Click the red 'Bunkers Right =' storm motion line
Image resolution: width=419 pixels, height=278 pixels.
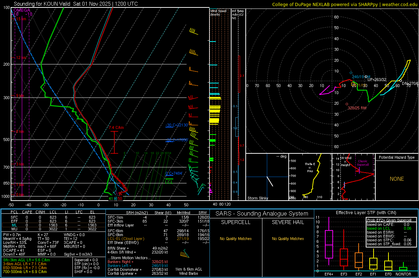[x=138, y=262]
